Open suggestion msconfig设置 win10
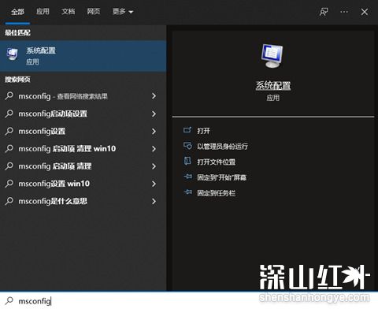378x309 pixels. [x=83, y=184]
